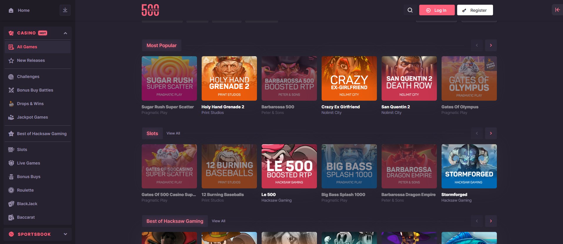Collapse sidebar using the top-right arrow icon
Image resolution: width=563 pixels, height=244 pixels.
pos(557,10)
